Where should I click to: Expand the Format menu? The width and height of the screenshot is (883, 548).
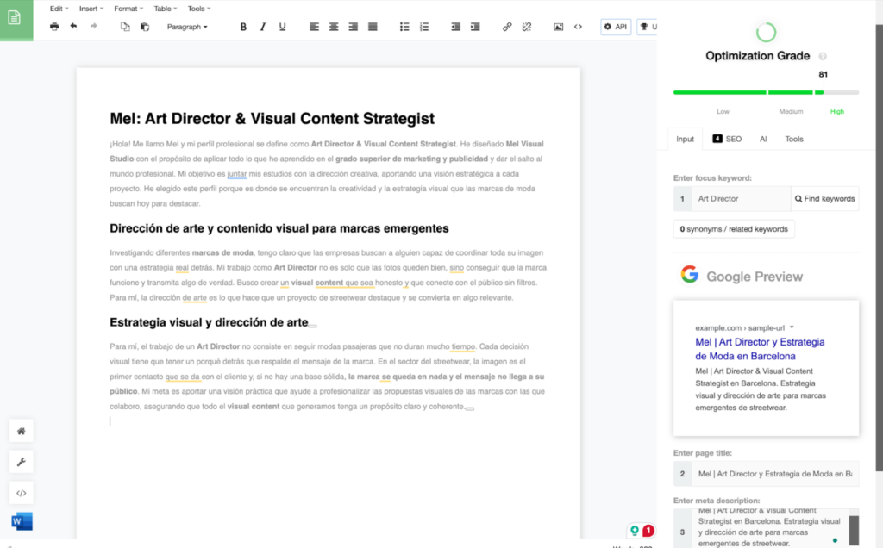(x=128, y=9)
